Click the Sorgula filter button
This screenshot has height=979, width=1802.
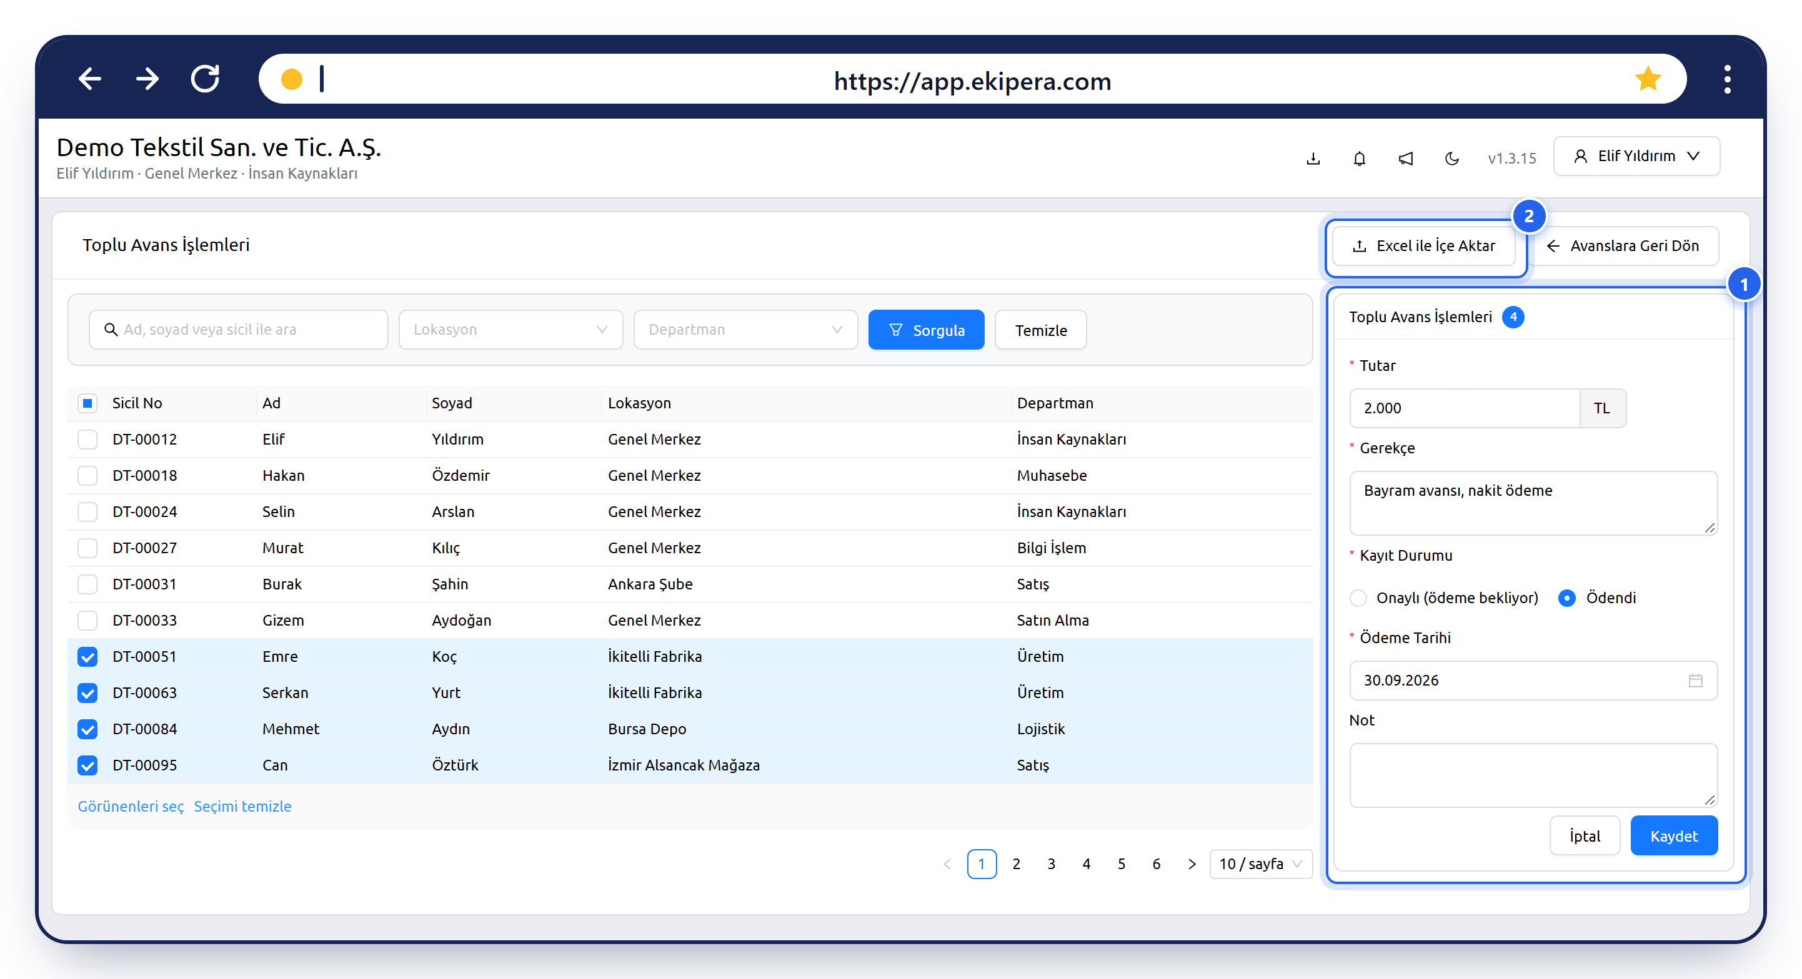coord(926,330)
